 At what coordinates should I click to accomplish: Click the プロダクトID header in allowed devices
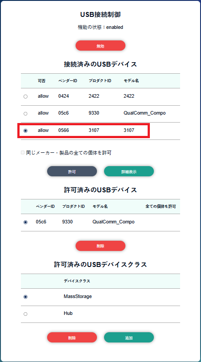(x=73, y=207)
